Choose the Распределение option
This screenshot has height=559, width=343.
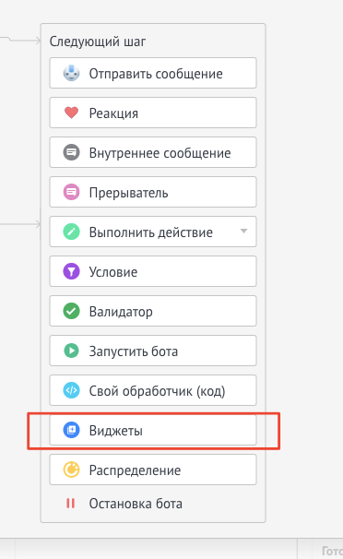pyautogui.click(x=153, y=470)
